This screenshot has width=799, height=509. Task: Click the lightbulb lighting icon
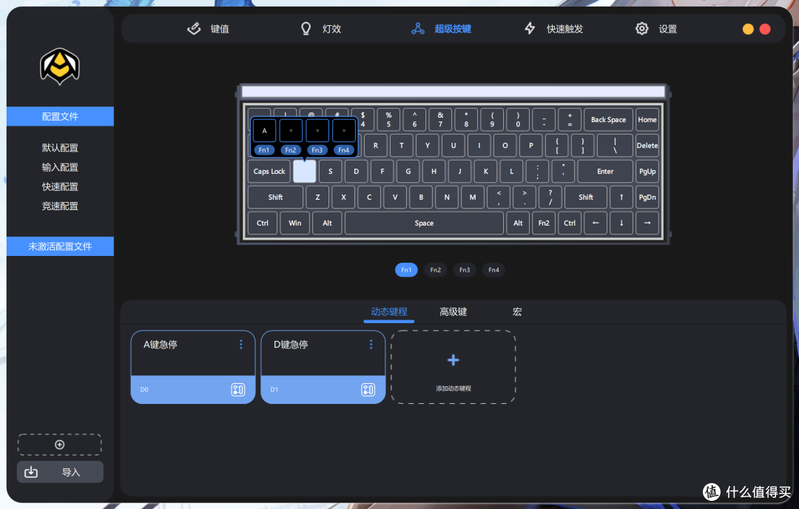point(306,29)
